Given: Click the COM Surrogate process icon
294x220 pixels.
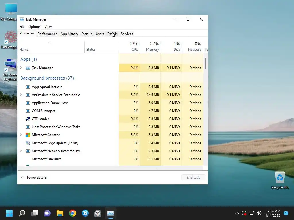Looking at the screenshot, I should coord(28,111).
